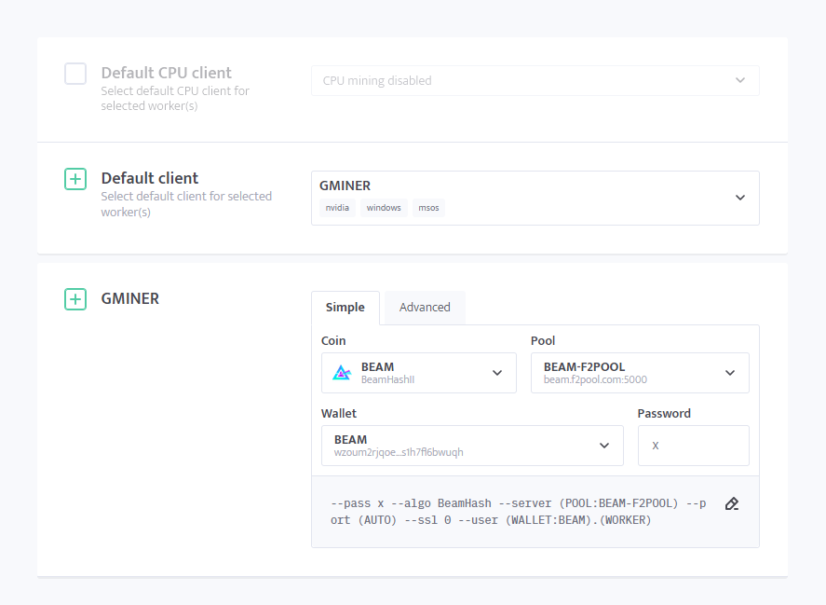Open the BEAM-F2POOL pool dropdown
This screenshot has width=826, height=605.
640,373
